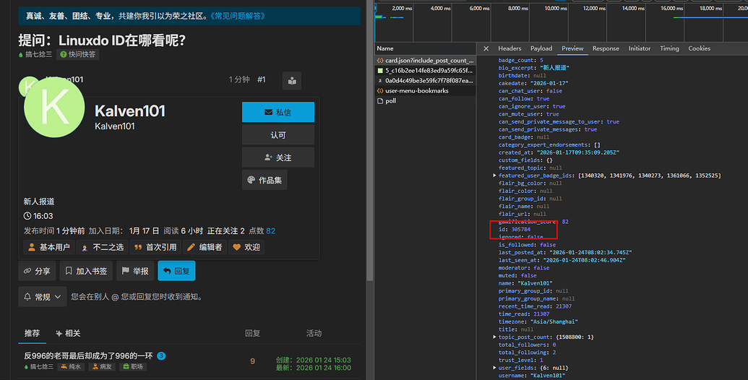The height and width of the screenshot is (380, 748).
Task: Click the 活动 column header
Action: click(x=314, y=333)
